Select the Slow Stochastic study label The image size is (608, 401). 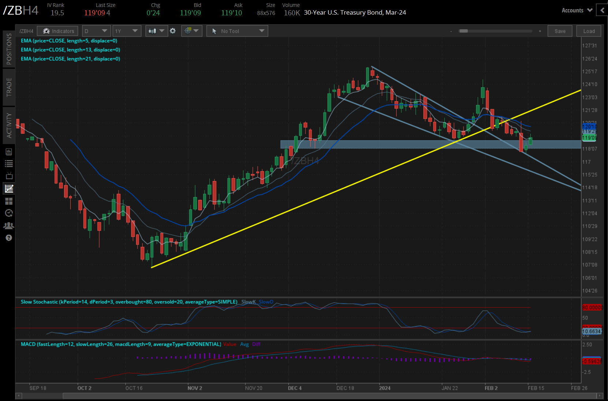click(x=129, y=302)
